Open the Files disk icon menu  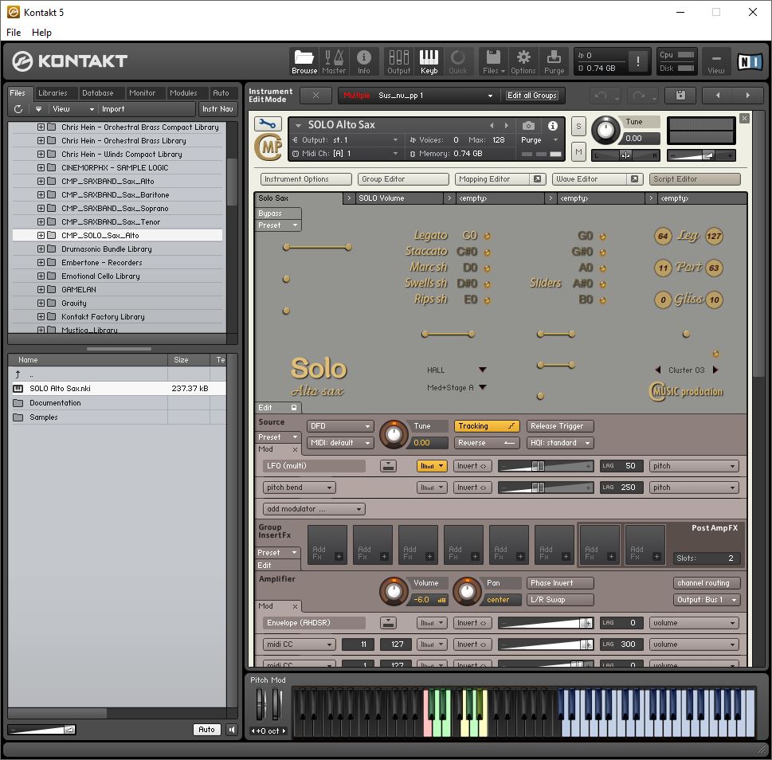[x=493, y=61]
